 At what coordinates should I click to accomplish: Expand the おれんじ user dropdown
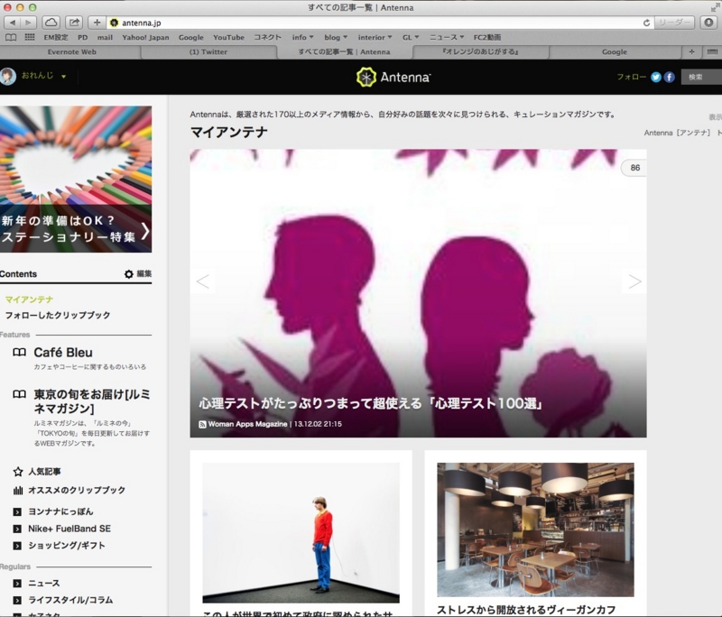coord(63,77)
